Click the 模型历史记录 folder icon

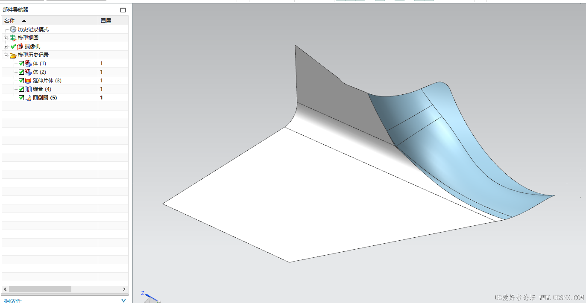[14, 55]
